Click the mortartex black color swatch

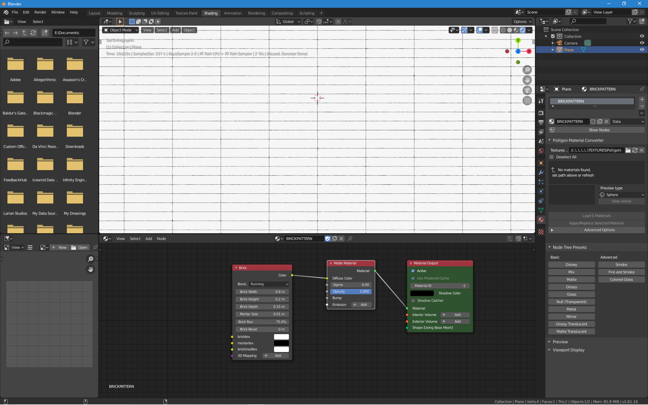[281, 343]
